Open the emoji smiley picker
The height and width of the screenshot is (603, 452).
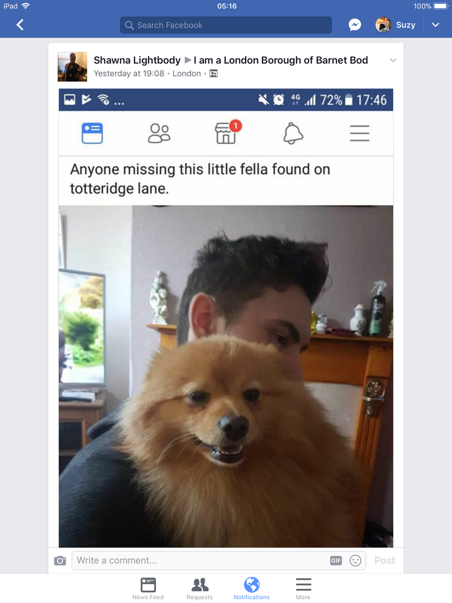(x=355, y=561)
